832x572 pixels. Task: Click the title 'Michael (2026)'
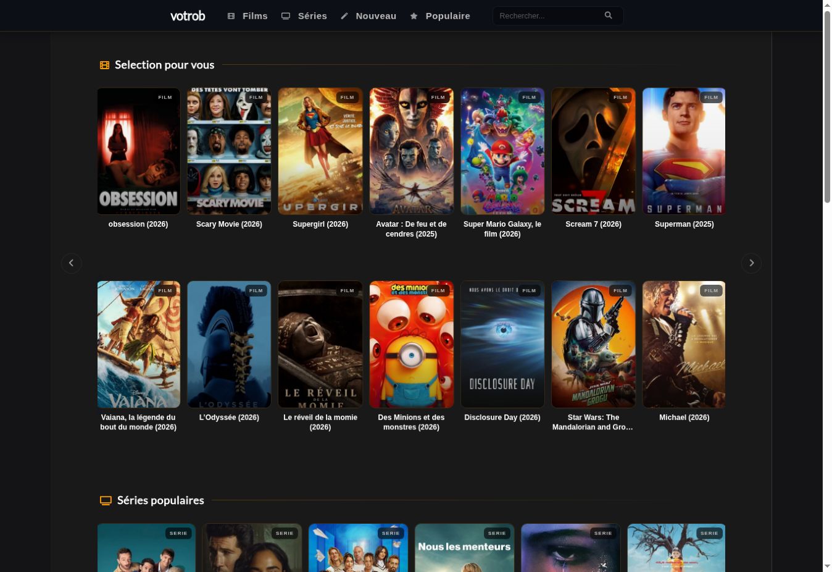[684, 418]
